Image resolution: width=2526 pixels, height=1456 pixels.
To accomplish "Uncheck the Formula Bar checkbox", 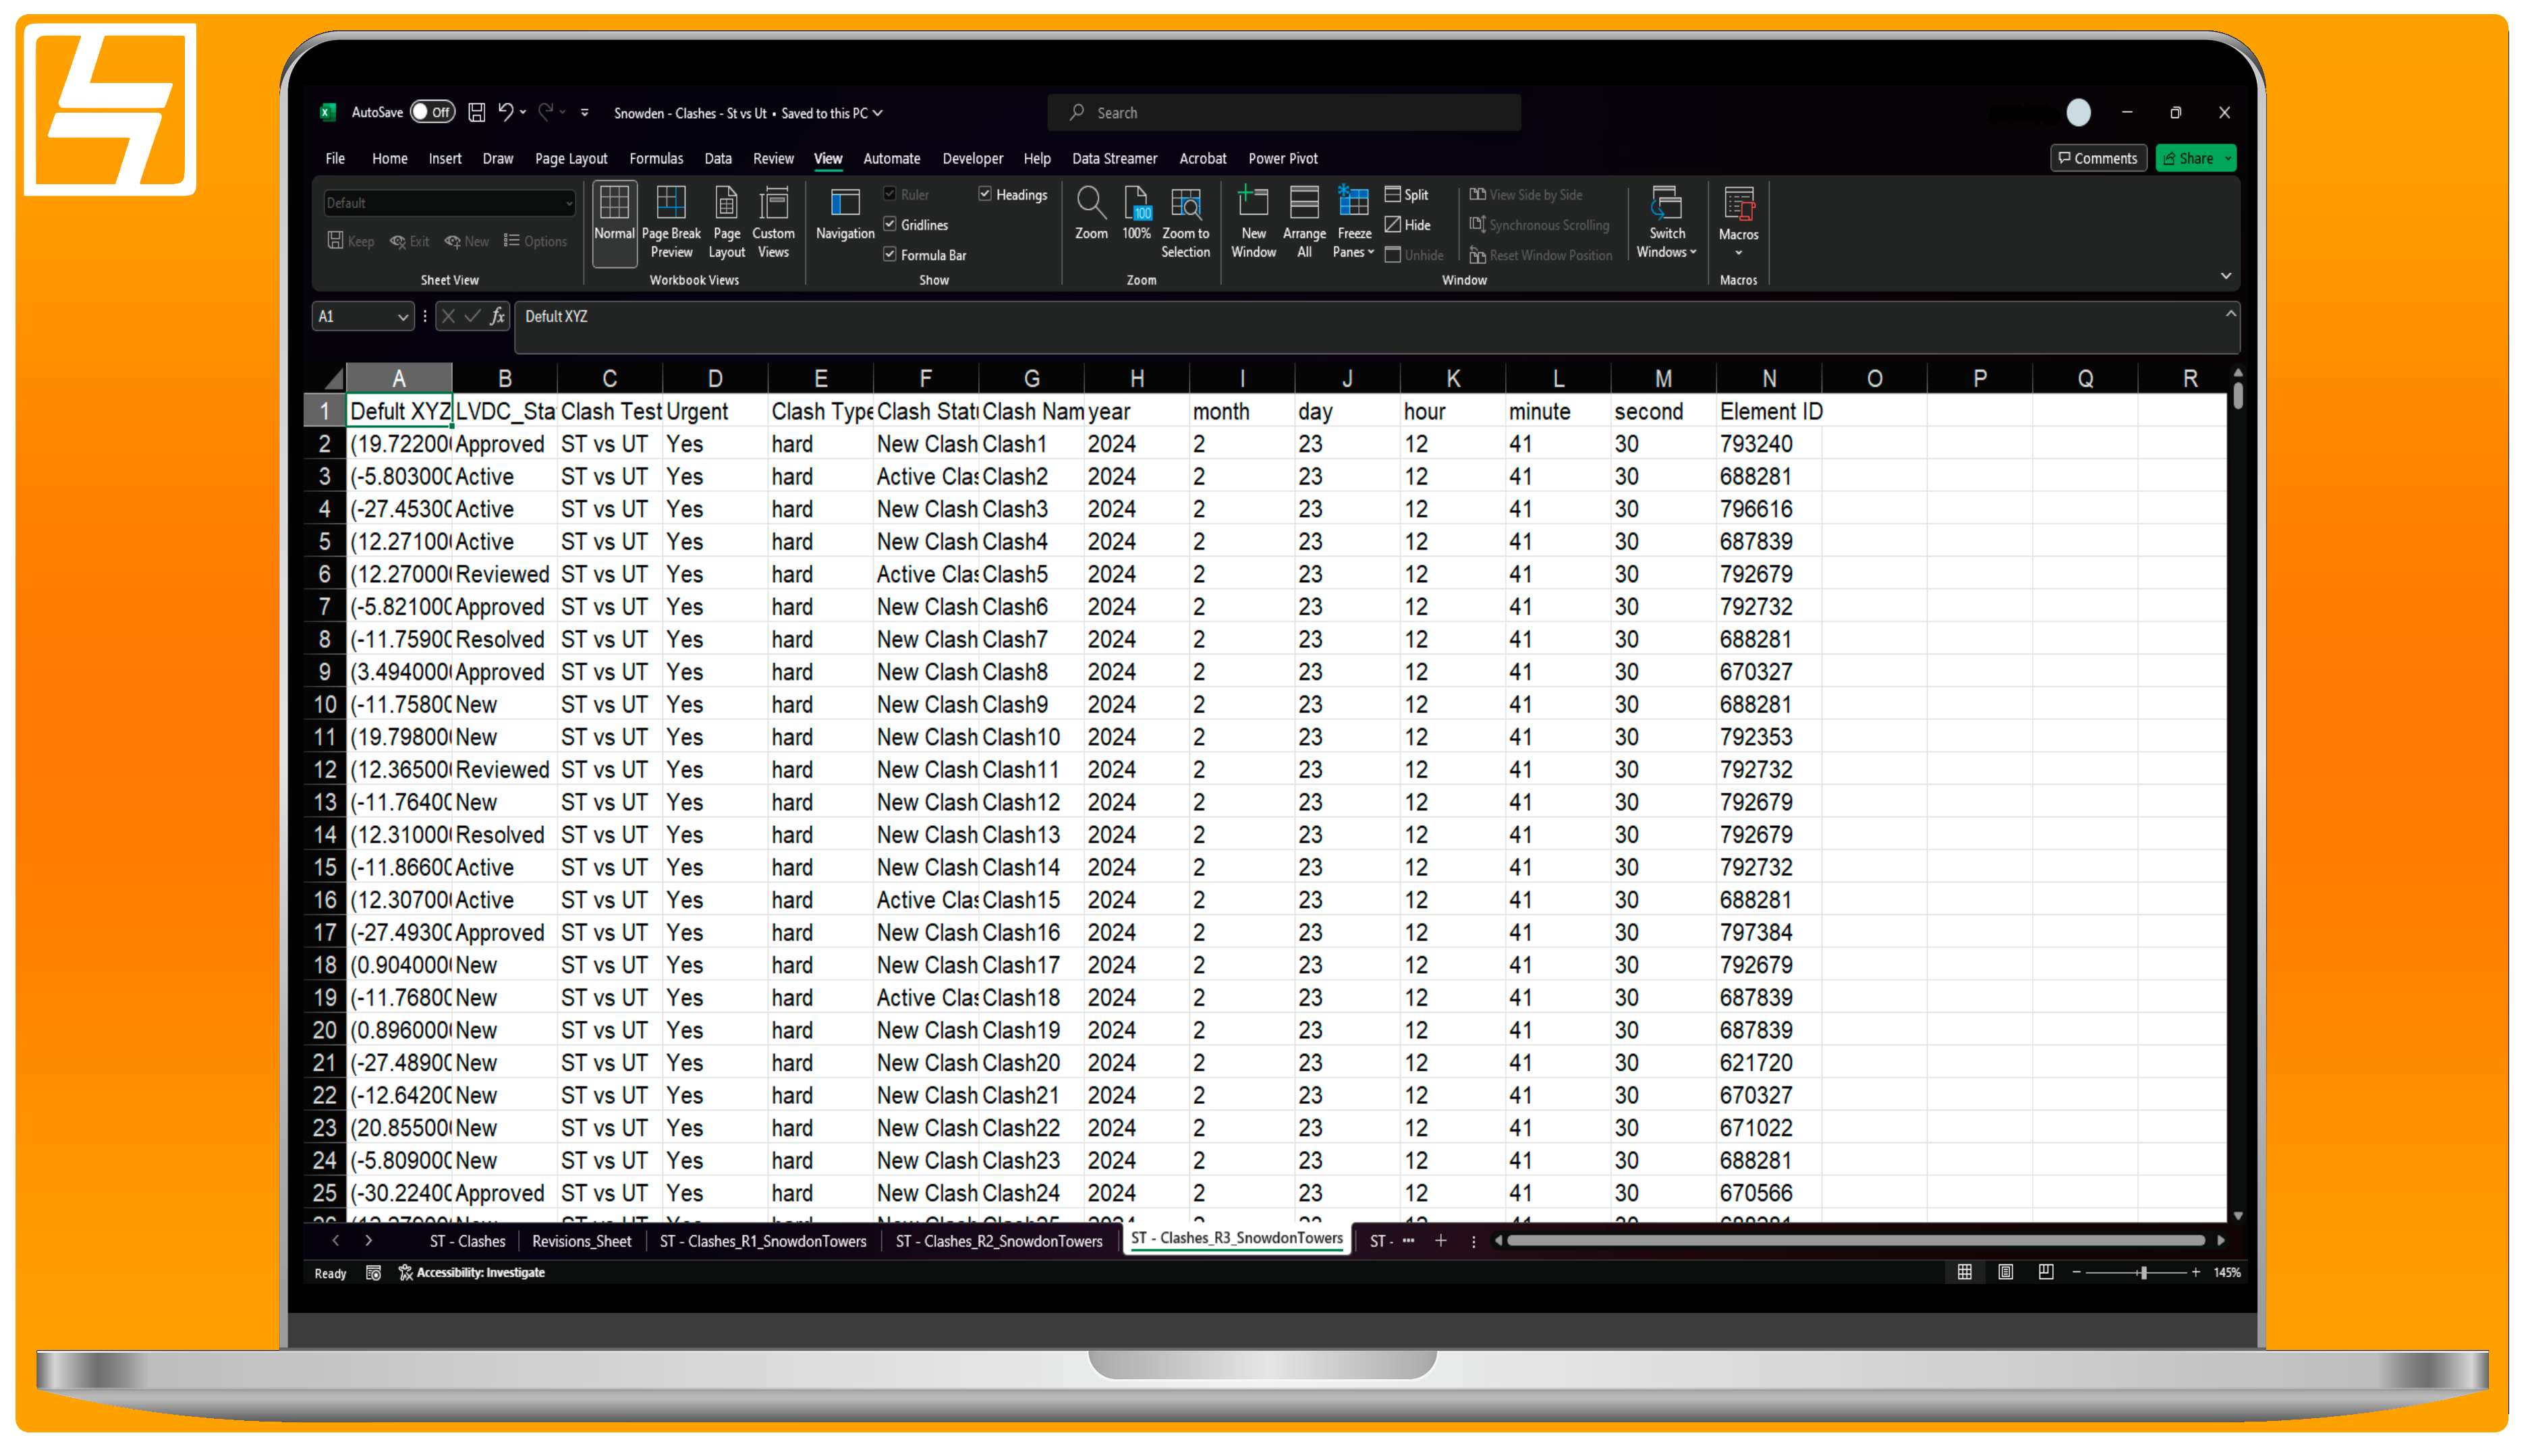I will pos(889,254).
